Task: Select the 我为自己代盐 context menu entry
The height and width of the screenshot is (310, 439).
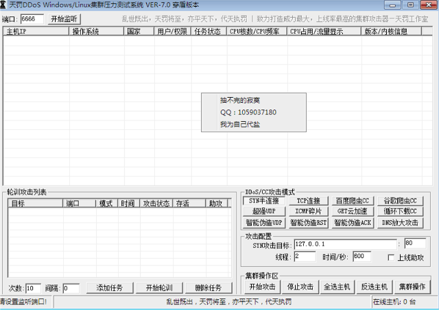Action: click(254, 125)
